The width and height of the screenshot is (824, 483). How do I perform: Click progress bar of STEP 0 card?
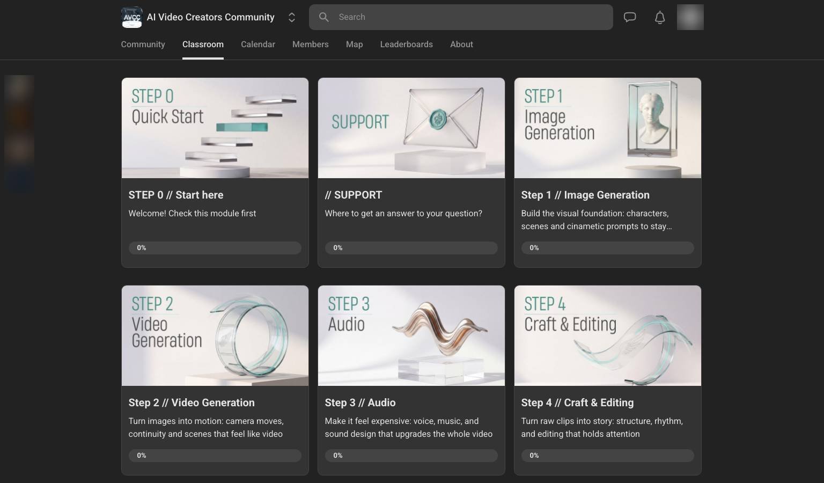215,248
